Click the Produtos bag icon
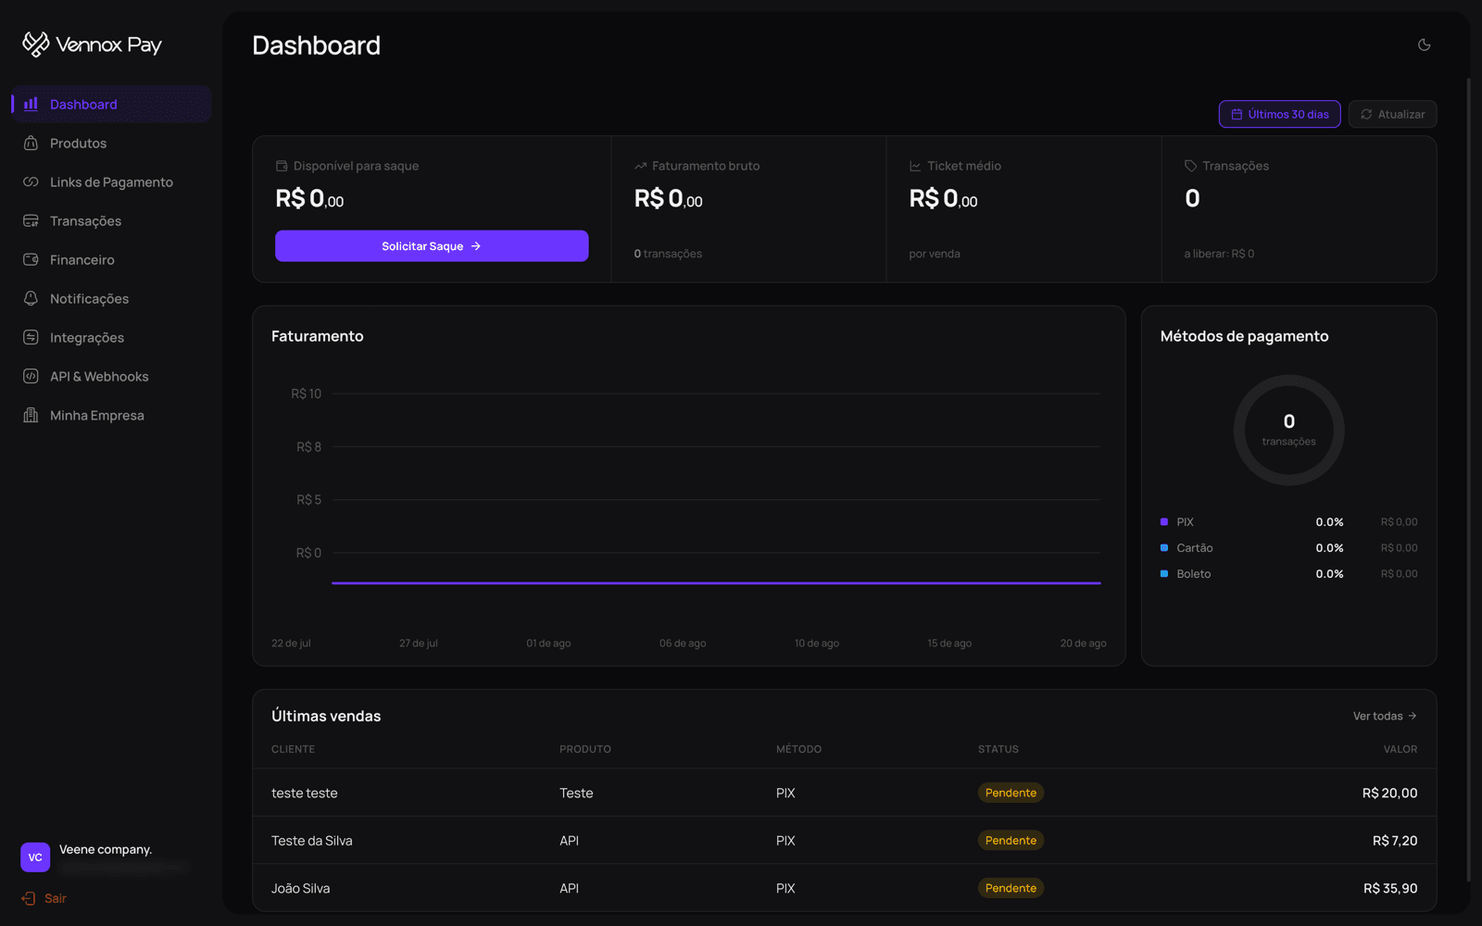The height and width of the screenshot is (926, 1482). pyautogui.click(x=31, y=143)
